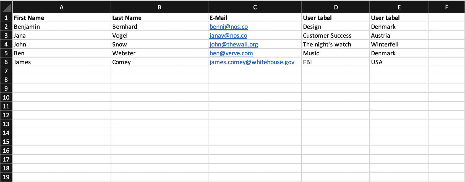The height and width of the screenshot is (182, 465).
Task: Select the First Name header cell
Action: click(62, 18)
